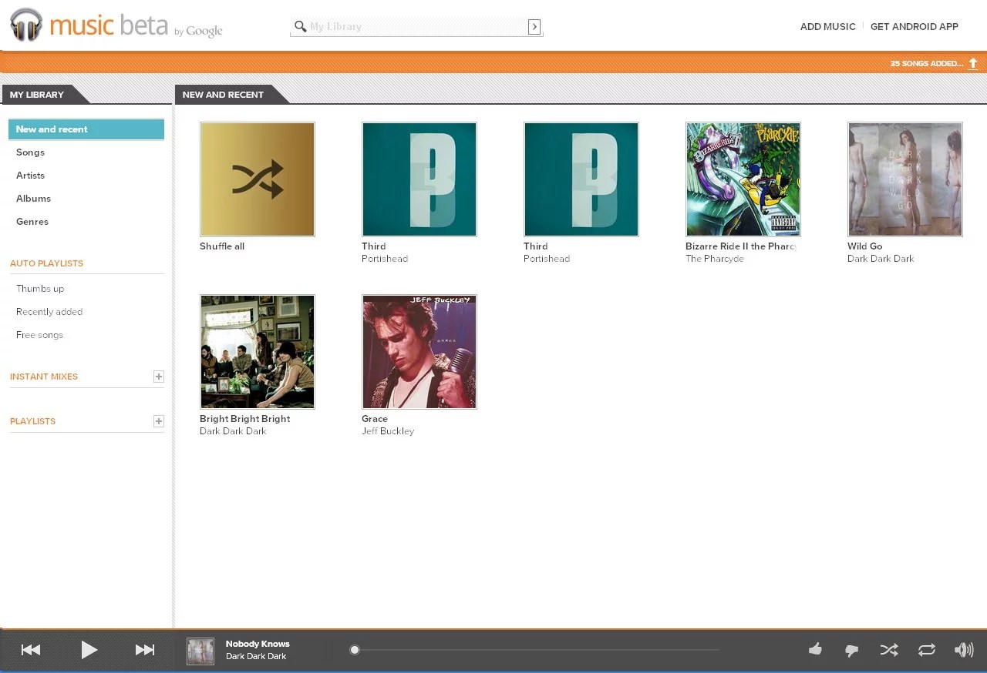Screen dimensions: 987x673
Task: Click the playback progress slider handle
Action: click(x=355, y=650)
